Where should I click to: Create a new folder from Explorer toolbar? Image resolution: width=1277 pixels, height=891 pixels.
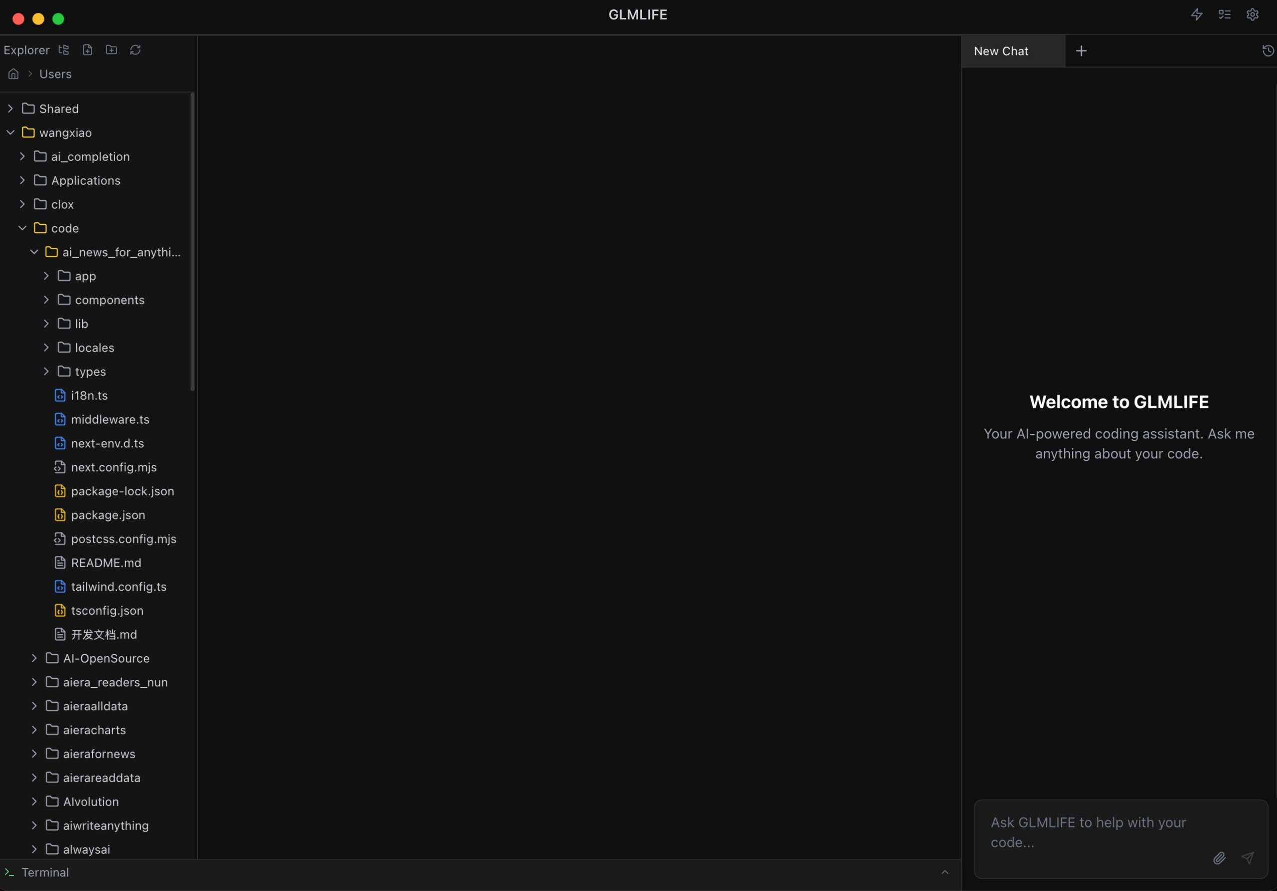pos(111,50)
